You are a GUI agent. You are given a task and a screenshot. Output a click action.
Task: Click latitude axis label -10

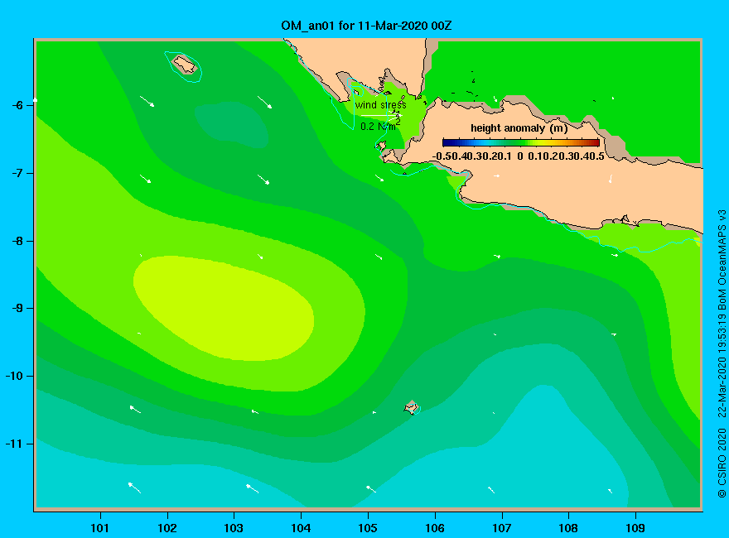[14, 376]
